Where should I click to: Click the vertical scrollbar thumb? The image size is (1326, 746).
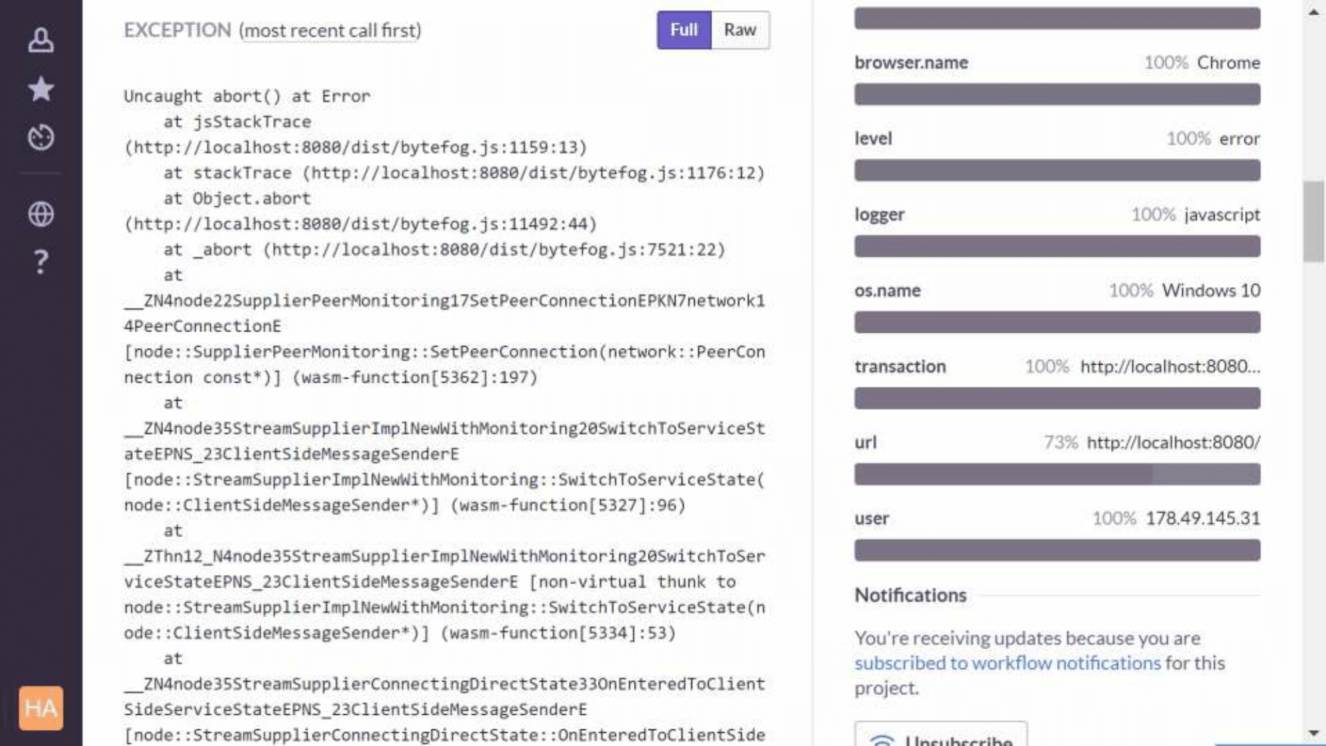pyautogui.click(x=1313, y=222)
